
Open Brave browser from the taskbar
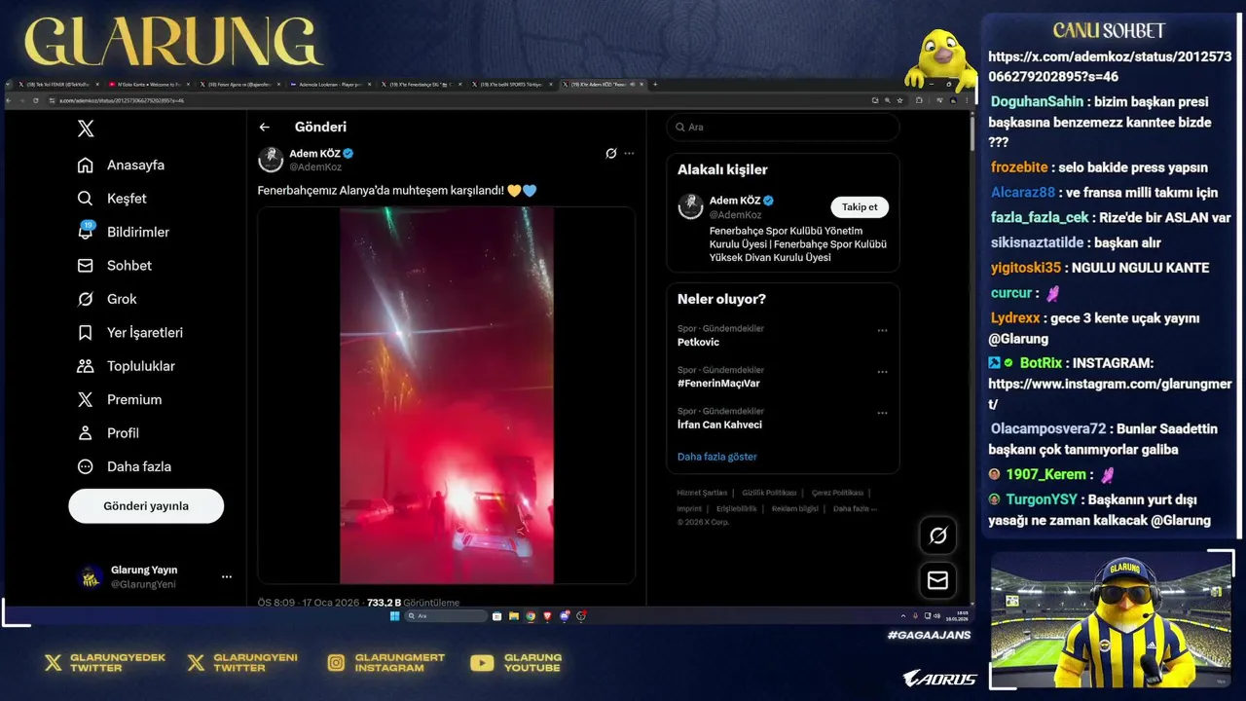pos(547,616)
